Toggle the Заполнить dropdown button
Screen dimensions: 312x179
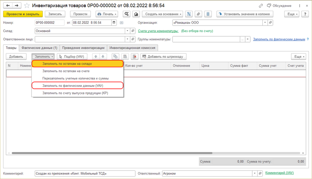pyautogui.click(x=43, y=57)
